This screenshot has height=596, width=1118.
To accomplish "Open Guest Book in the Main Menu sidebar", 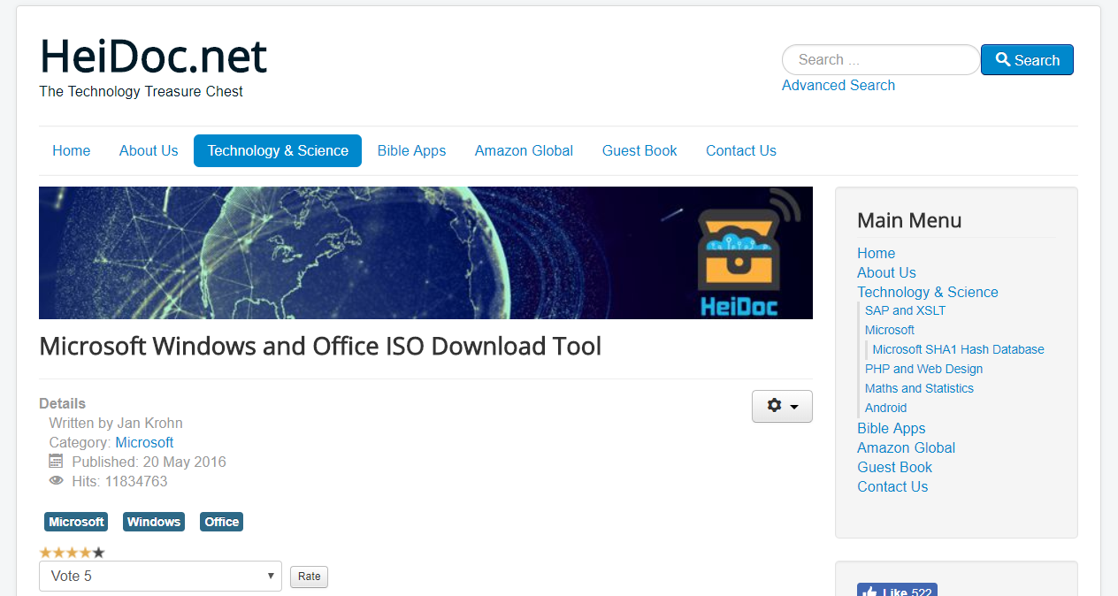I will (x=894, y=467).
